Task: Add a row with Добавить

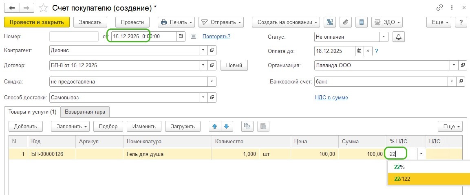Action: tap(26, 127)
